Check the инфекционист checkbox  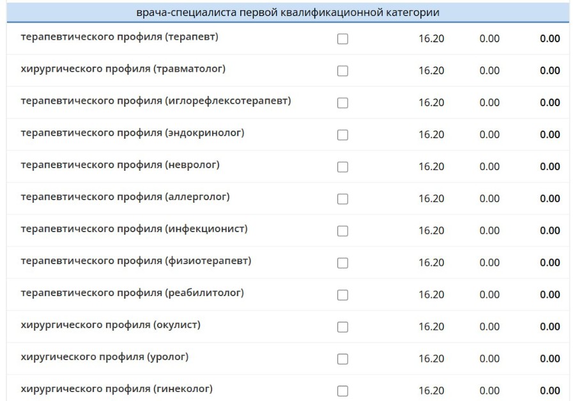point(342,231)
